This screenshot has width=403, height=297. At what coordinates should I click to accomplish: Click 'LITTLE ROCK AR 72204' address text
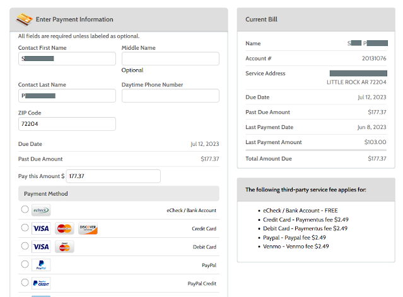[x=356, y=82]
